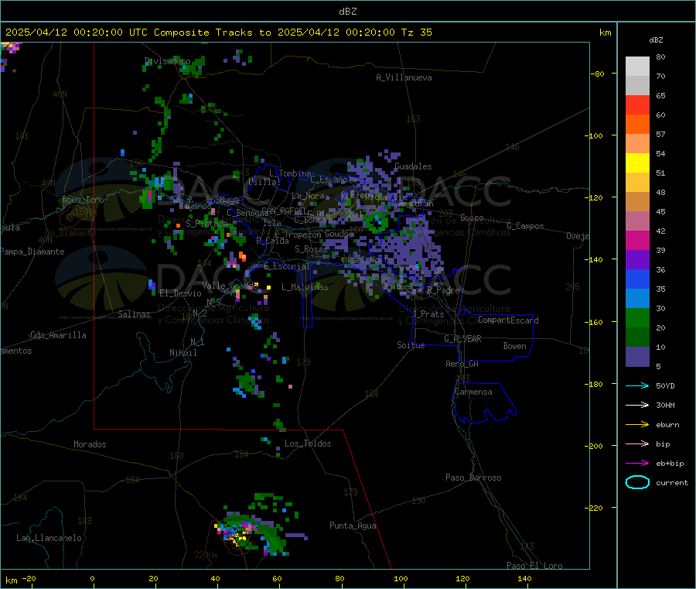
Task: Click the Cda_Amarilla map label
Action: [58, 335]
